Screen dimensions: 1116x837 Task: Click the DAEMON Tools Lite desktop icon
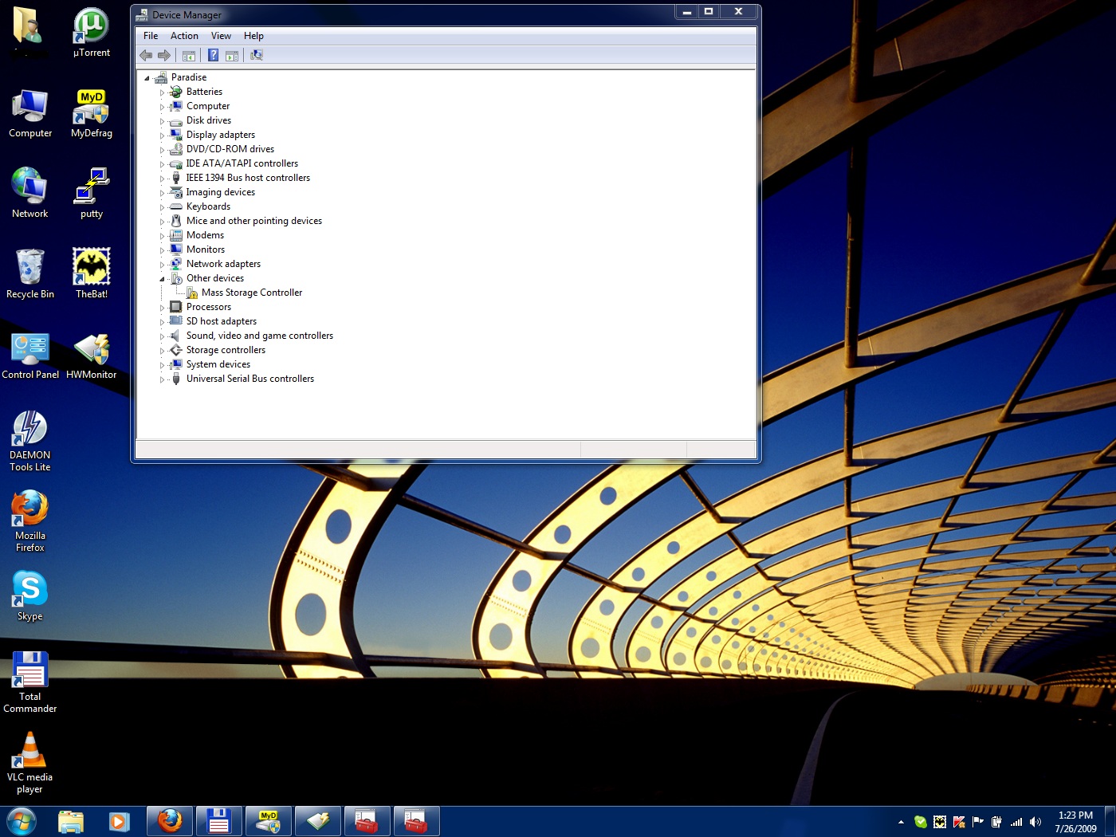pyautogui.click(x=30, y=441)
